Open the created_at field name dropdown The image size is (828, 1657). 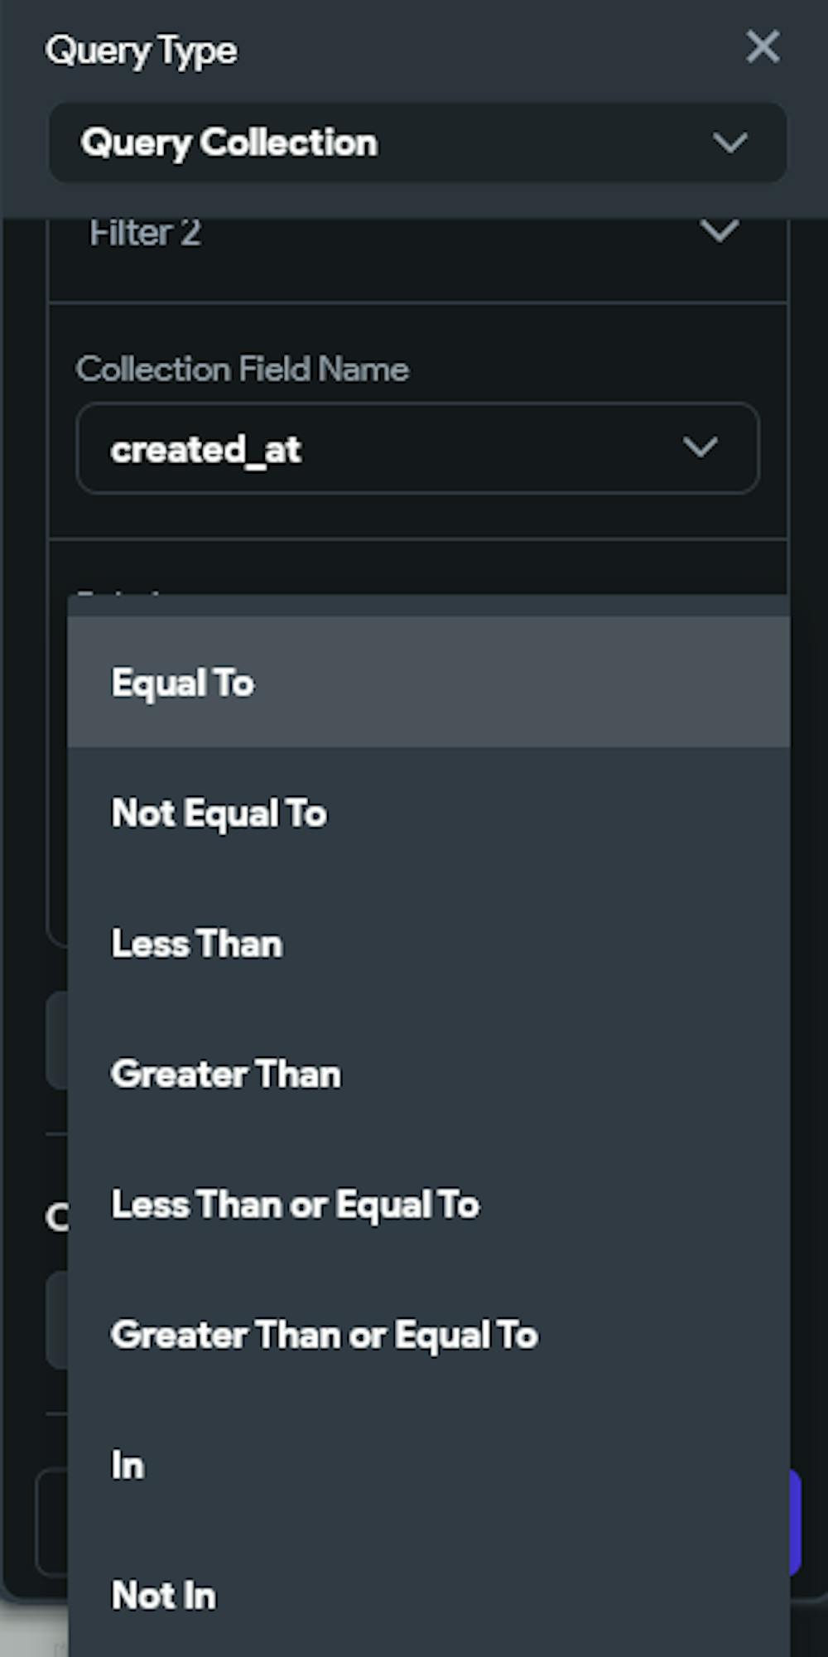[417, 448]
